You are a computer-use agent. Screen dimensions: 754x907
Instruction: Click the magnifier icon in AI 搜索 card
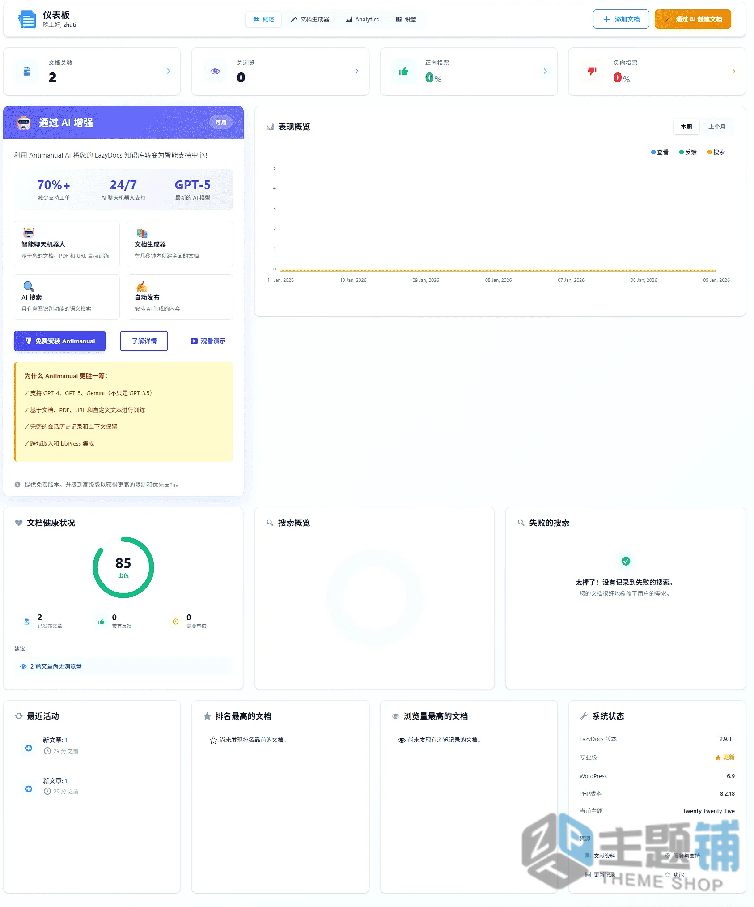pyautogui.click(x=28, y=286)
